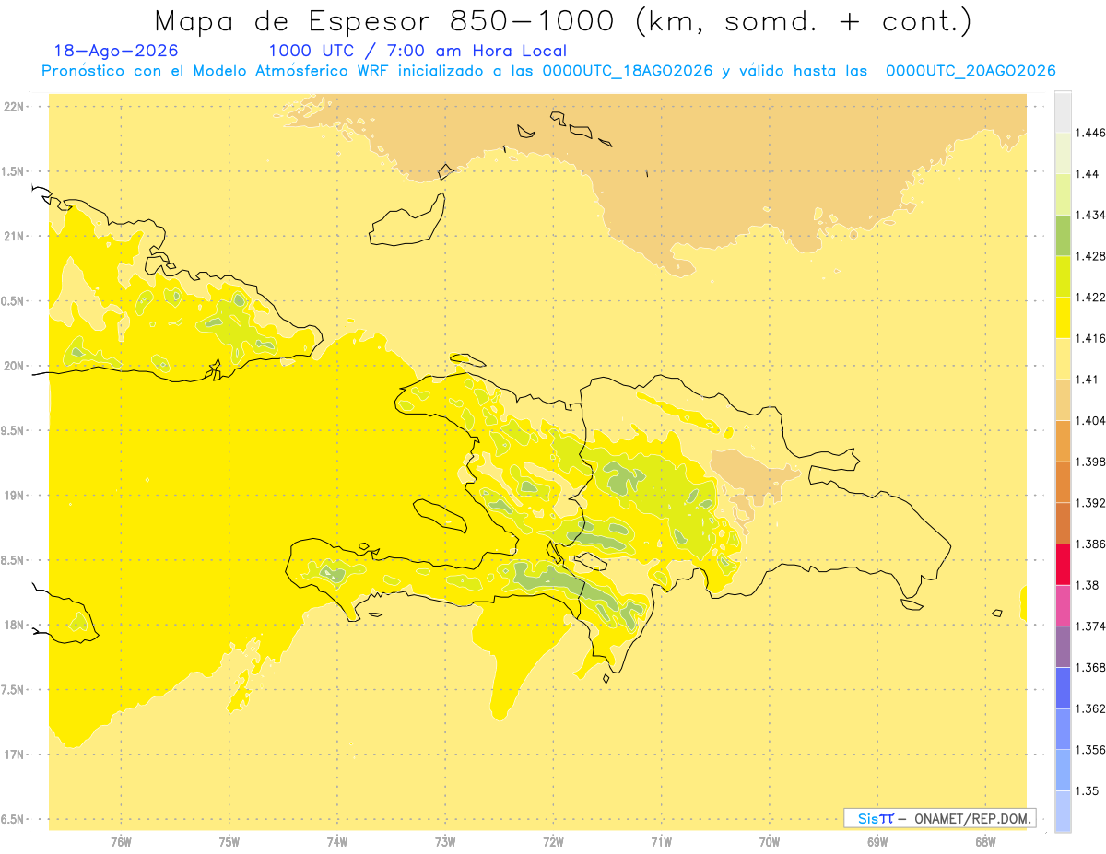Click the '69W' longitude axis label
1106x854 pixels.
[x=877, y=841]
